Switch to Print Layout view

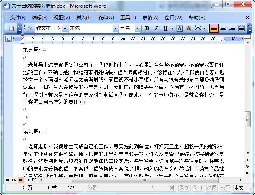(21, 180)
